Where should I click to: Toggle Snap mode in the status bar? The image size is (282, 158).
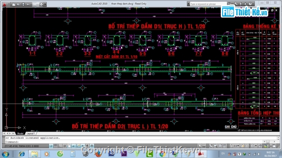(51, 146)
